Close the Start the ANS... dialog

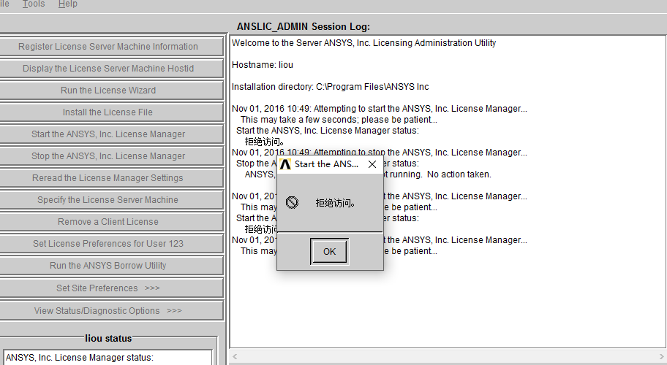(372, 164)
